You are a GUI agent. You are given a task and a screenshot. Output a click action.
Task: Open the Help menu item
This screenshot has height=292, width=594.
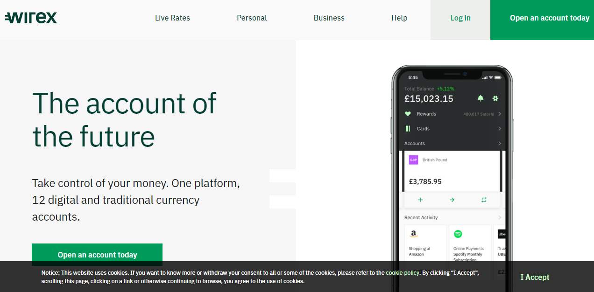[399, 18]
